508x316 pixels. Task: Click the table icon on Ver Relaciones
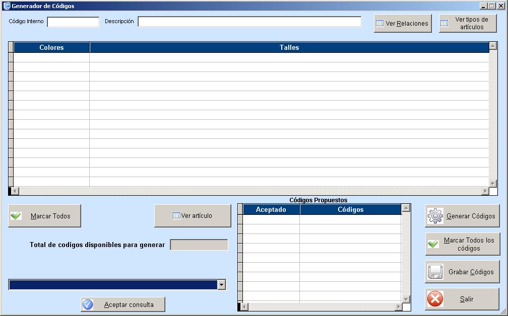[380, 23]
